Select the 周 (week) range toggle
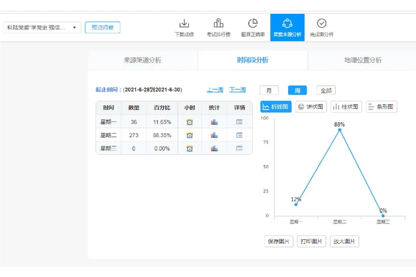The height and width of the screenshot is (277, 416). tap(297, 90)
